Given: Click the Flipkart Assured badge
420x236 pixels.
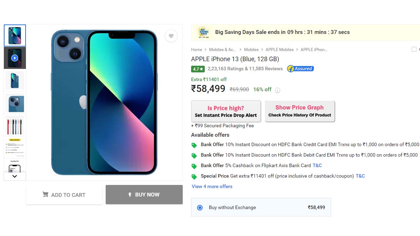Looking at the screenshot, I should pyautogui.click(x=300, y=69).
